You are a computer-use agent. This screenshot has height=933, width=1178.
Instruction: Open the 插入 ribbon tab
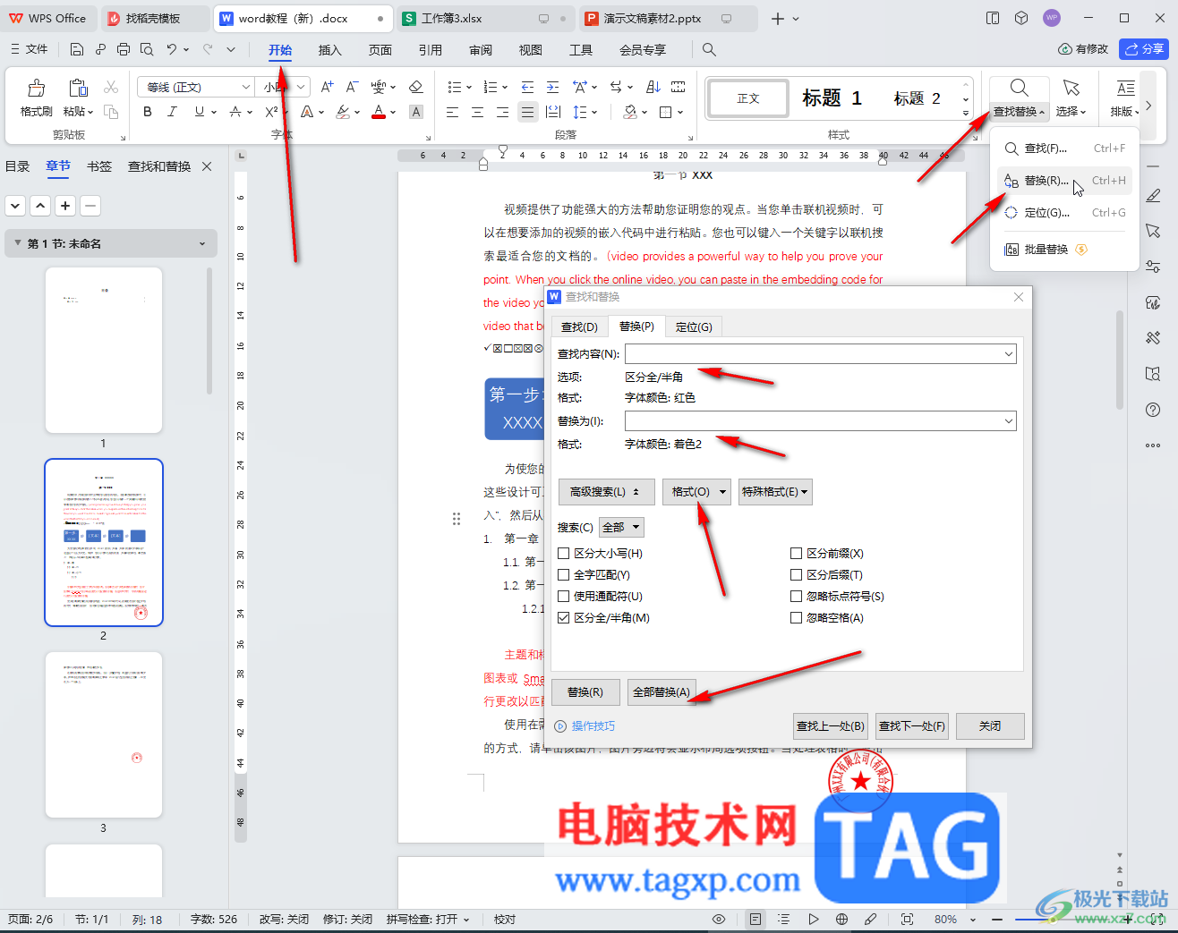pyautogui.click(x=330, y=50)
